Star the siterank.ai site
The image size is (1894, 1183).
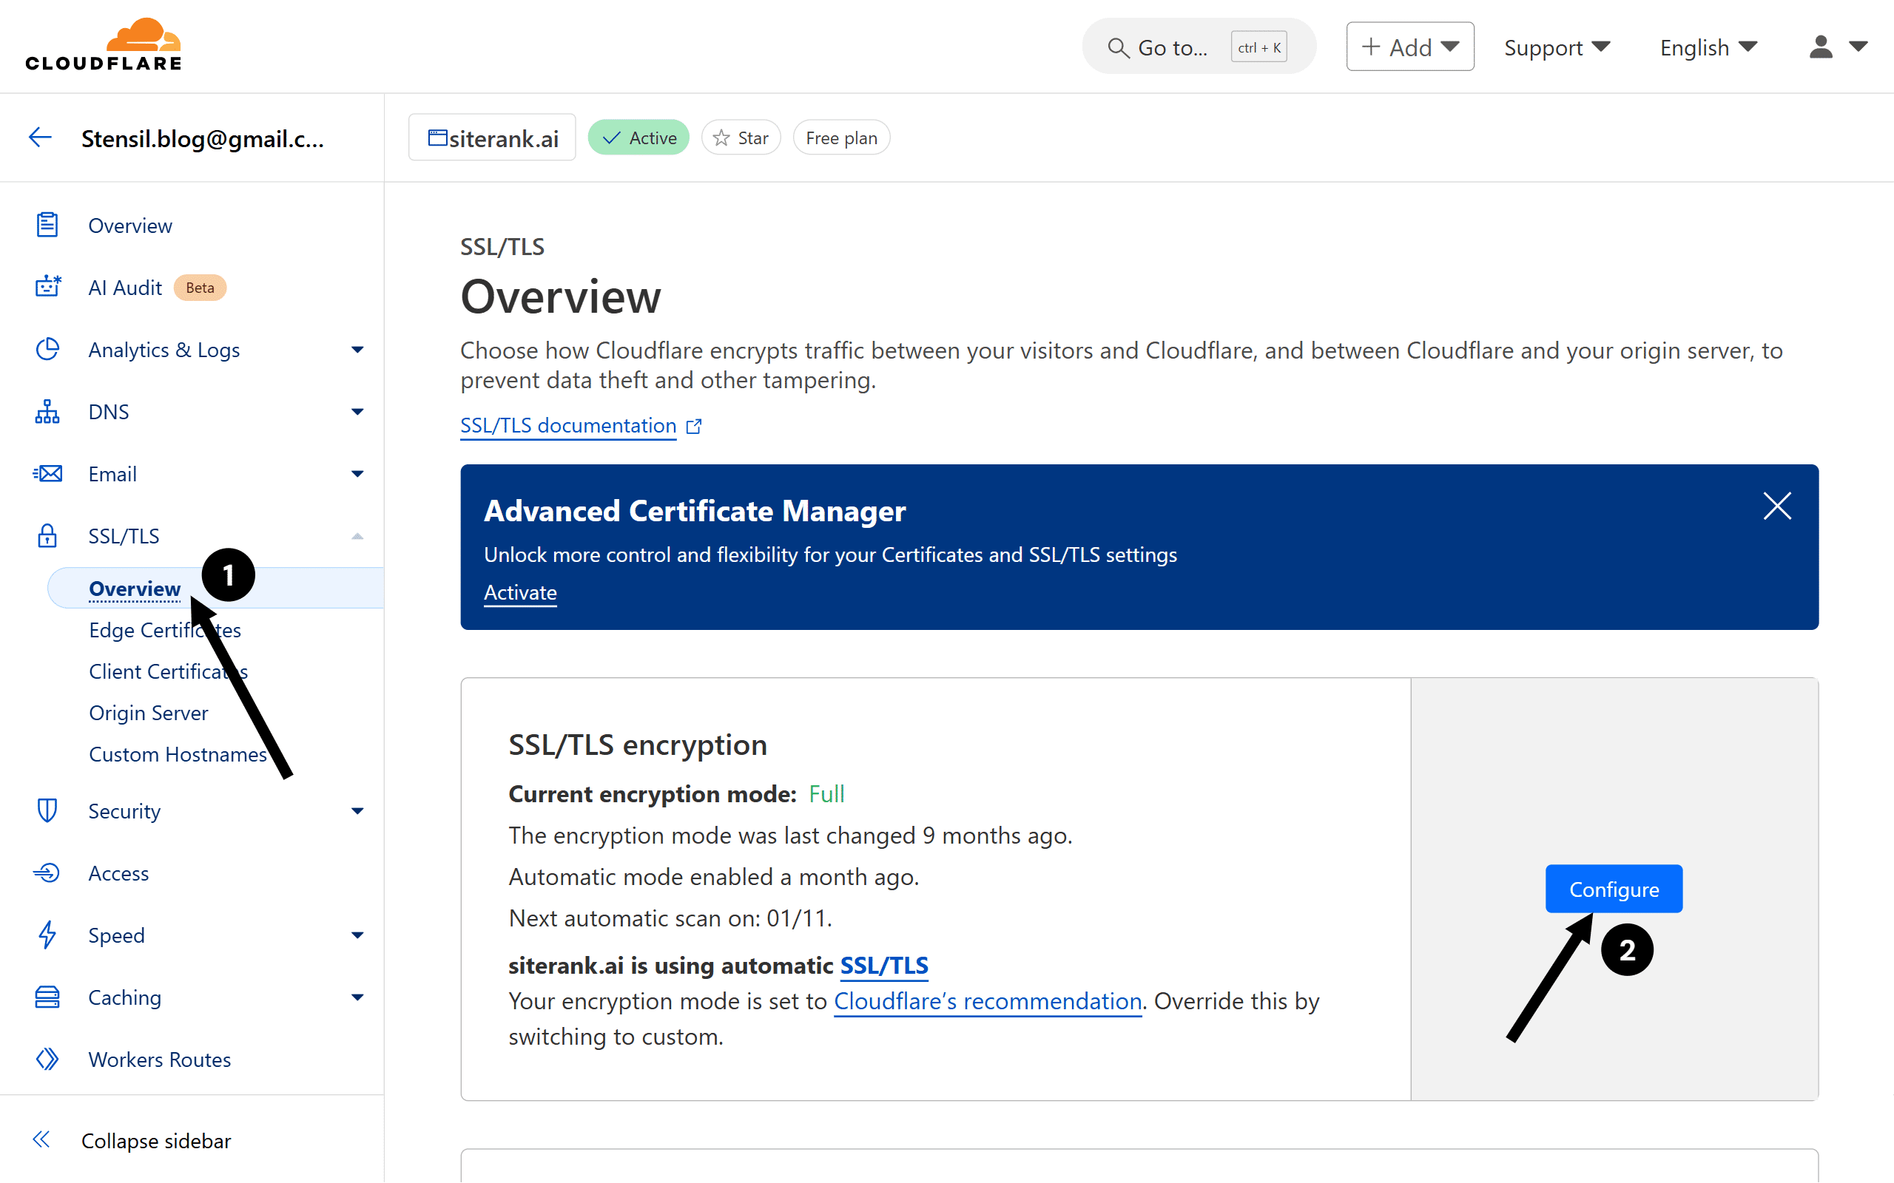click(741, 137)
